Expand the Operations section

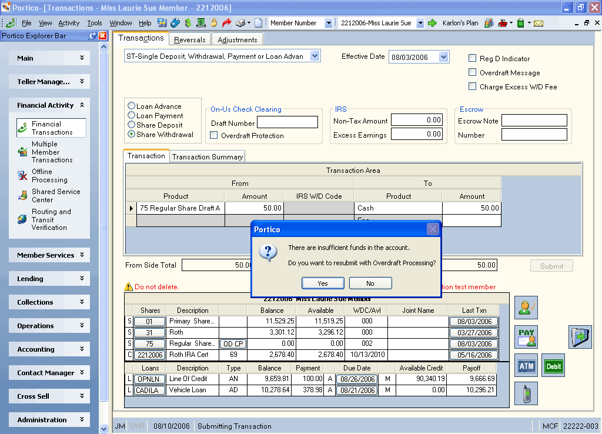49,325
